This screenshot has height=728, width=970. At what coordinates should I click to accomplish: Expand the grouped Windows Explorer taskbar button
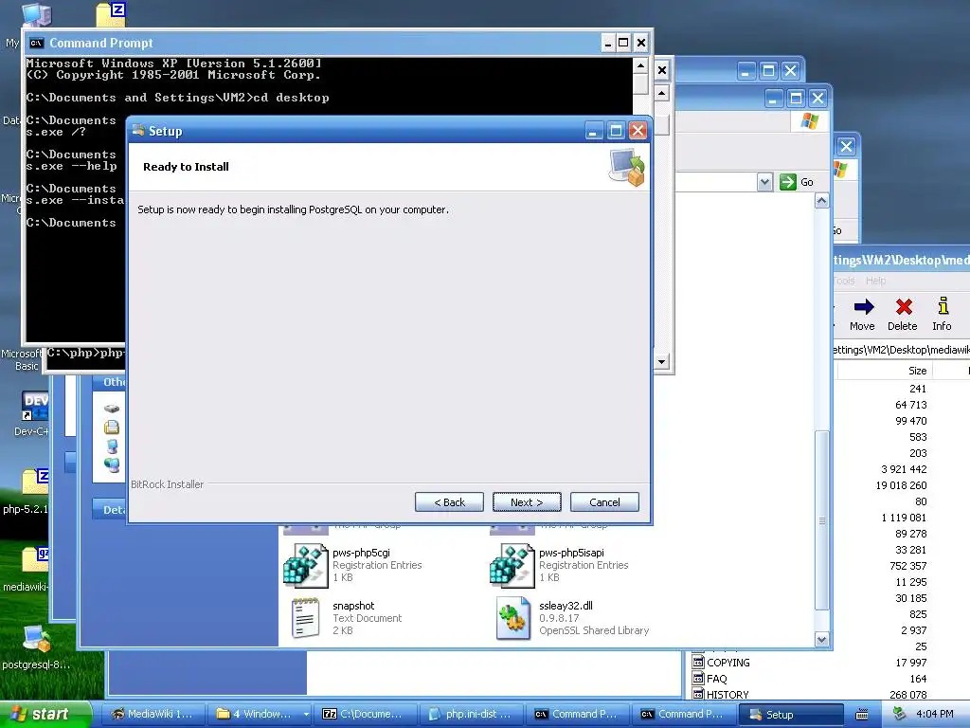coord(260,715)
